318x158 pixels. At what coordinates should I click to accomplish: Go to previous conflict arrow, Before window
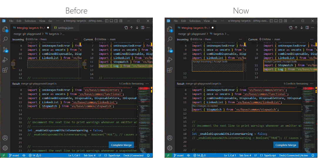(131, 28)
